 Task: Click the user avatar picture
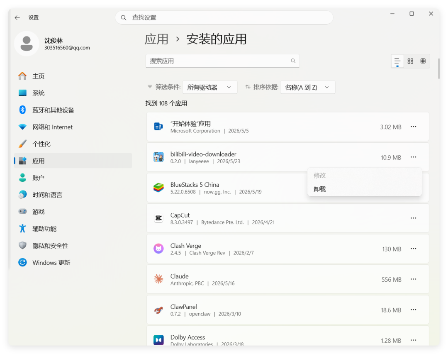tap(27, 44)
